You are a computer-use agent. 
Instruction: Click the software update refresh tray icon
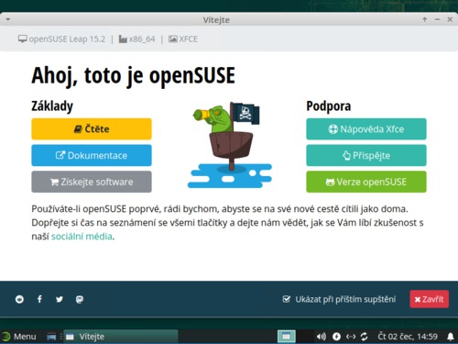pyautogui.click(x=365, y=337)
